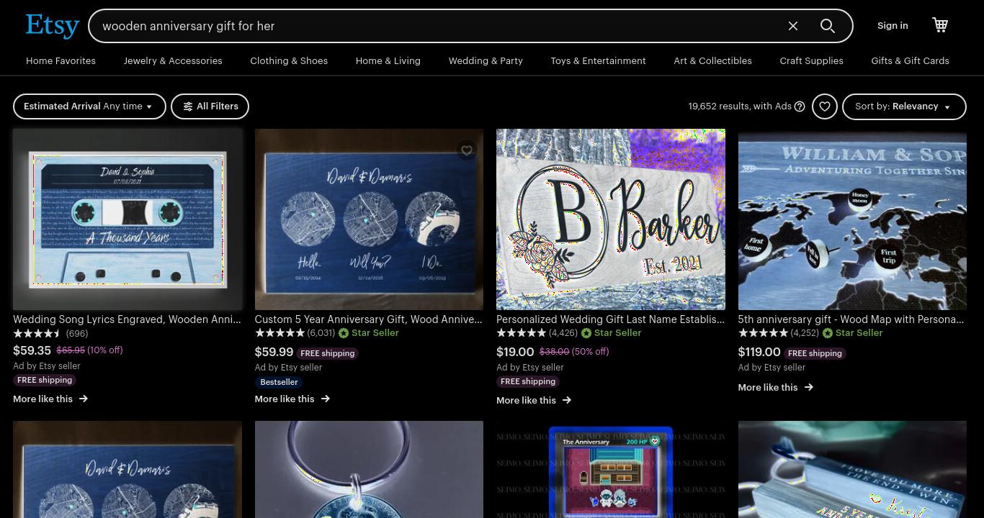
Task: Open All Filters panel
Action: click(x=210, y=106)
